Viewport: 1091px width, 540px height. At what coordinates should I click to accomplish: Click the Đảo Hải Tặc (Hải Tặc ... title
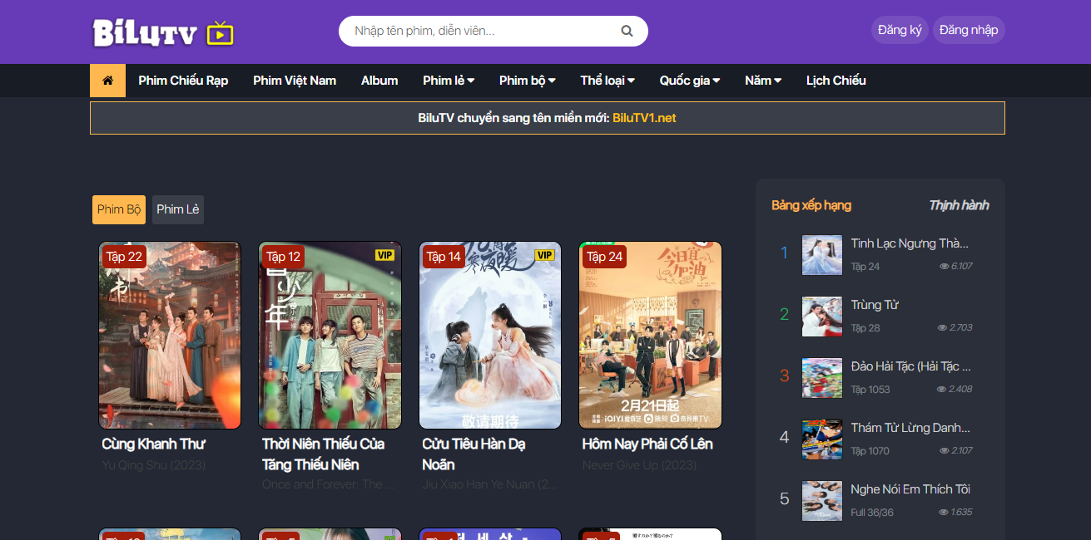pos(910,366)
